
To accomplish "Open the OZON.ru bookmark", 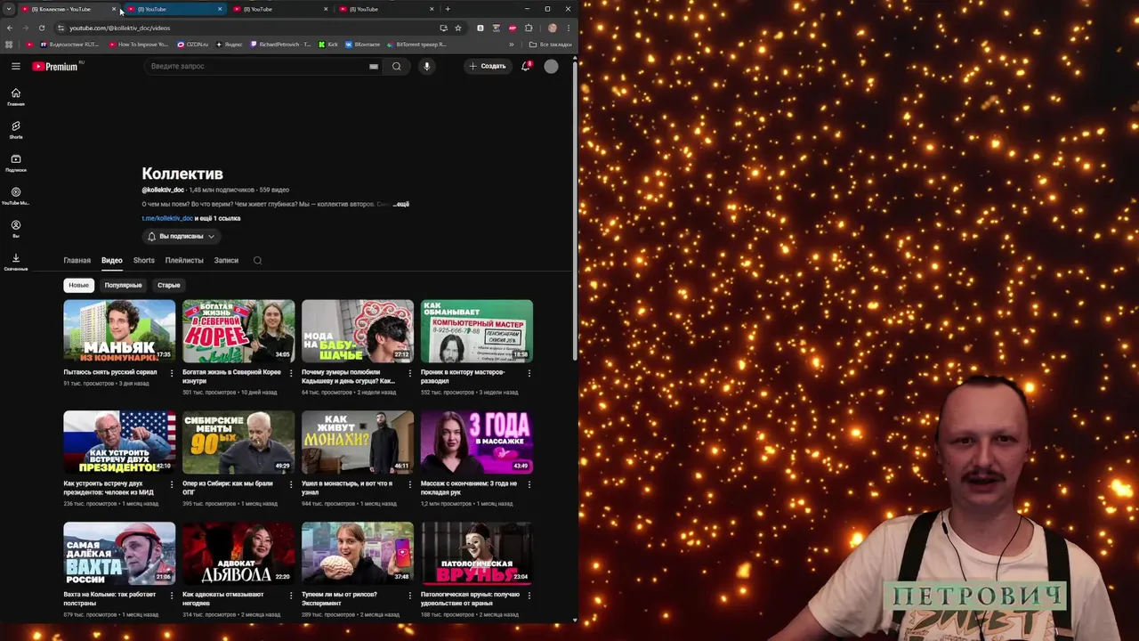I will pyautogui.click(x=193, y=45).
